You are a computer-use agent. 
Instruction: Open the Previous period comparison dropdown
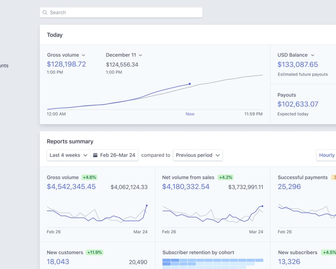pyautogui.click(x=198, y=155)
